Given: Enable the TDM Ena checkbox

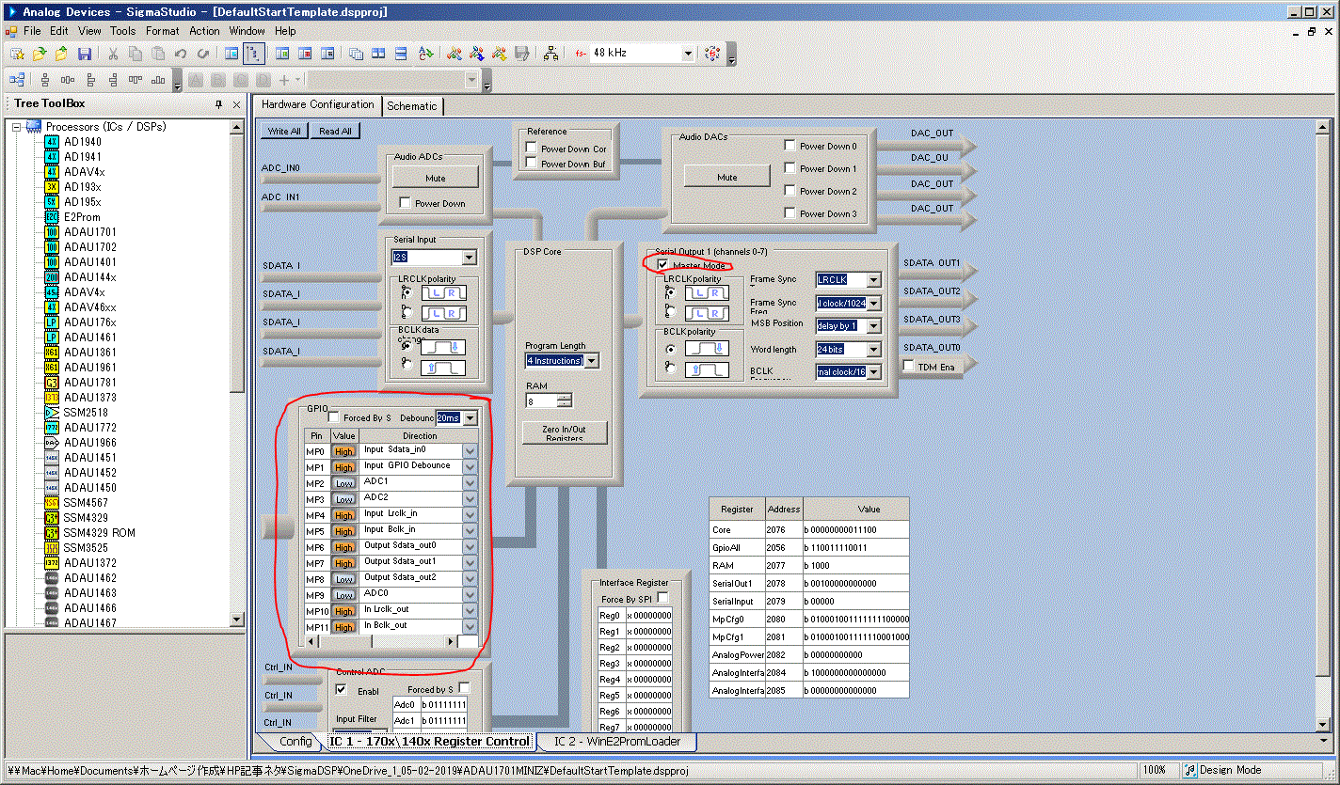Looking at the screenshot, I should [x=909, y=366].
